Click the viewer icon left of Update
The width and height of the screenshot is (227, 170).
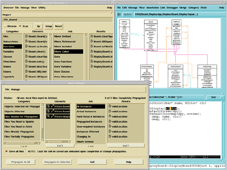119,14
